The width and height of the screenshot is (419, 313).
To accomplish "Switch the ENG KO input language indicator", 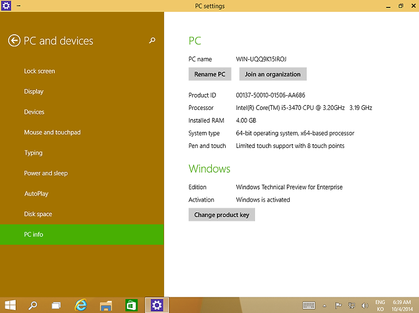I will [380, 305].
